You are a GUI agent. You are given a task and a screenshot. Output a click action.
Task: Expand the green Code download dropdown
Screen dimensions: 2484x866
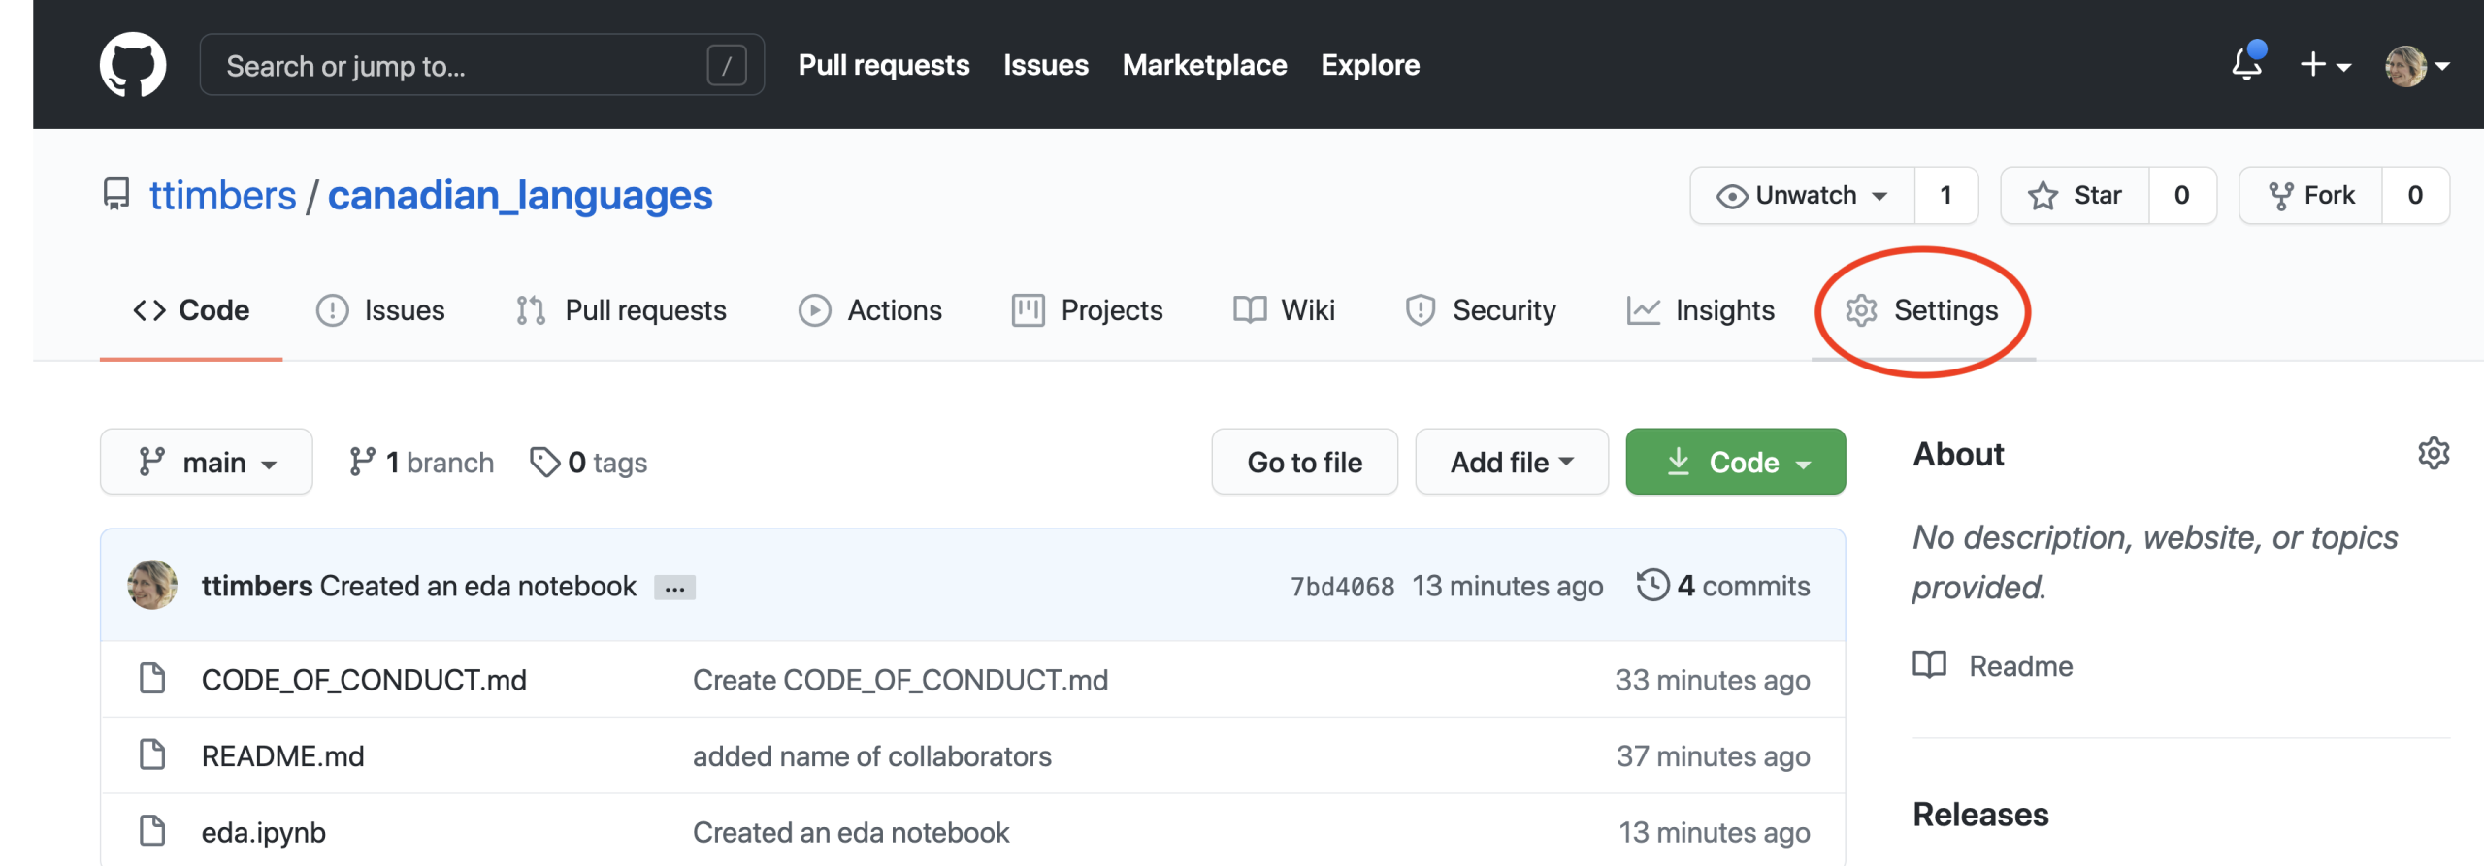pos(1735,463)
